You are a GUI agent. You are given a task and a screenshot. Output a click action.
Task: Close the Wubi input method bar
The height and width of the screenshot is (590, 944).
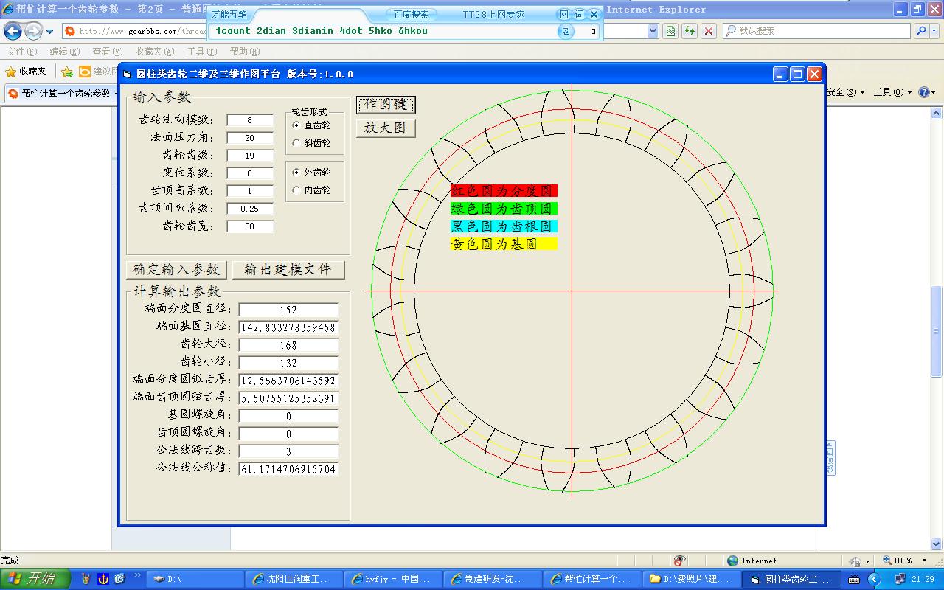click(x=594, y=15)
